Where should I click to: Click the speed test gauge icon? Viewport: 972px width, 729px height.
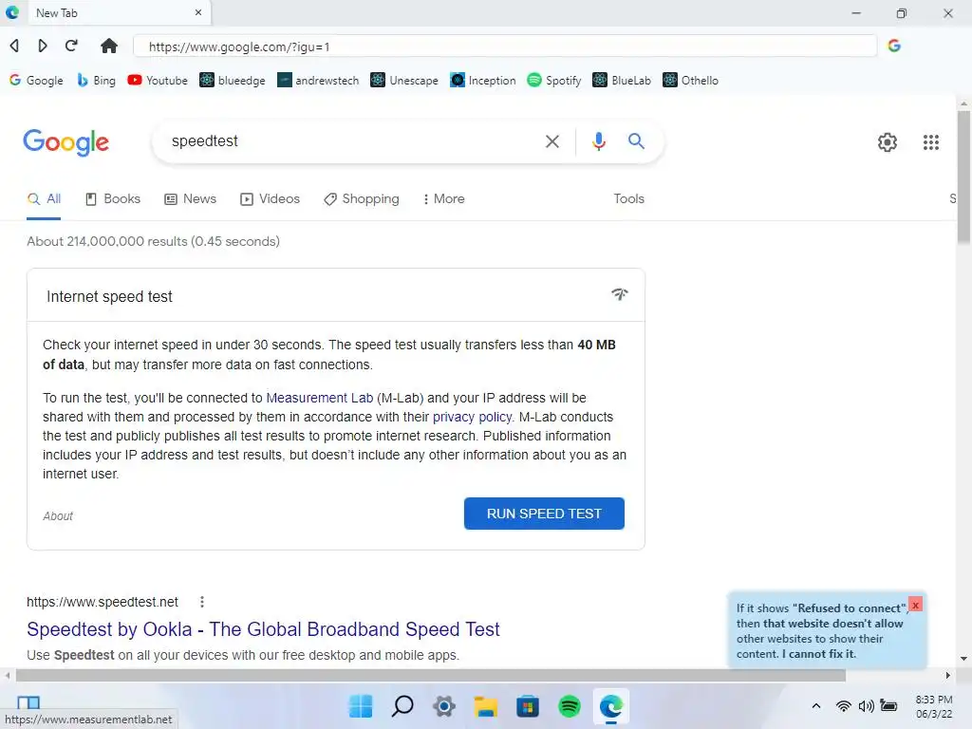(x=619, y=294)
